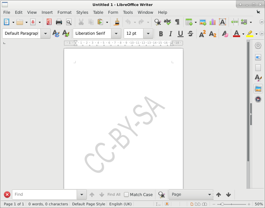Open the sidebar Properties deck
Image resolution: width=265 pixels, height=208 pixels.
[258, 57]
